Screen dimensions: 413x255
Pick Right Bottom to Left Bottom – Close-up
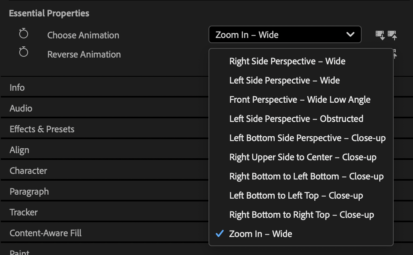tap(306, 176)
